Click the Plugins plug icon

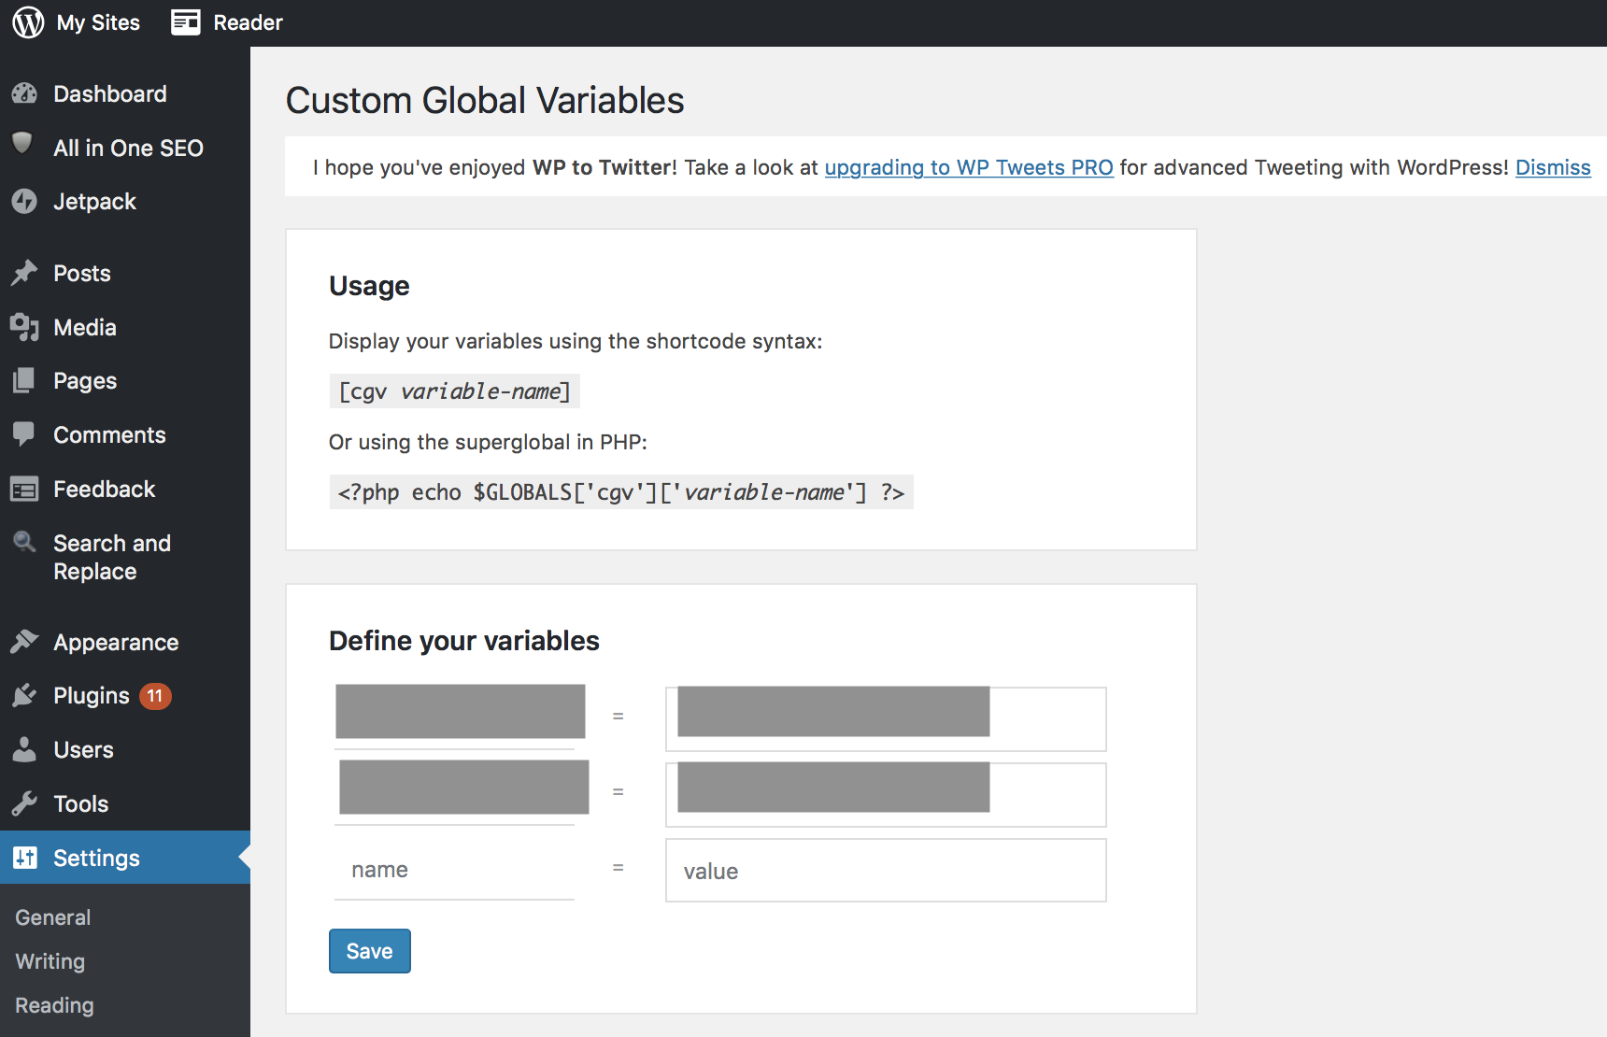[24, 695]
